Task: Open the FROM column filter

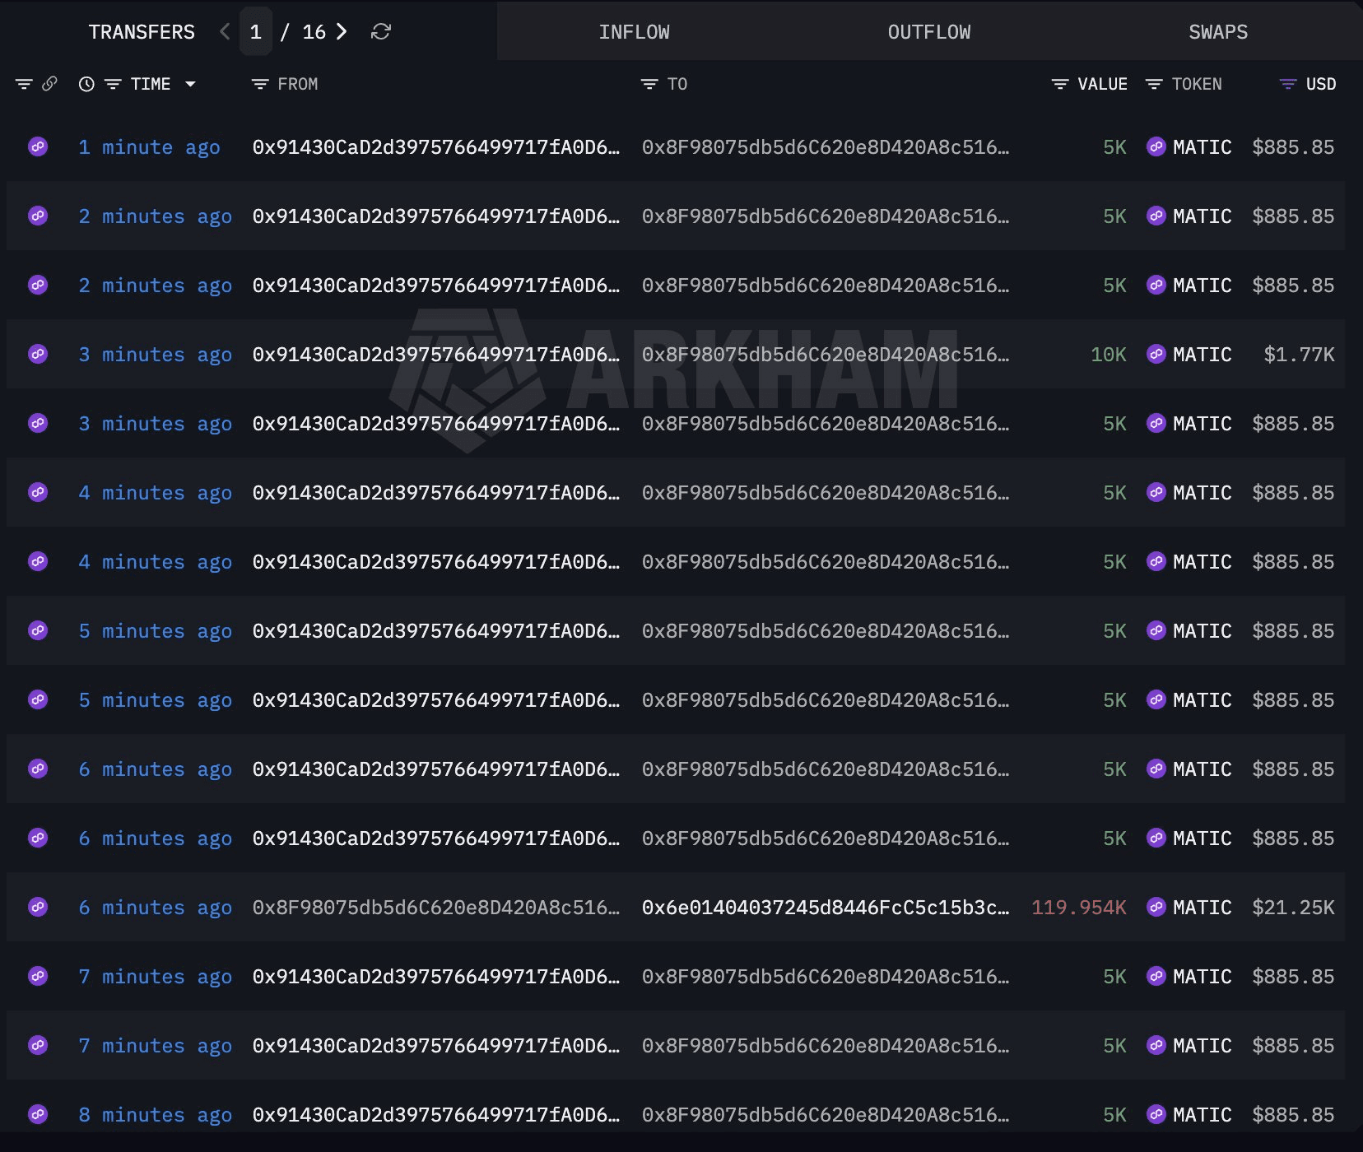Action: click(x=260, y=84)
